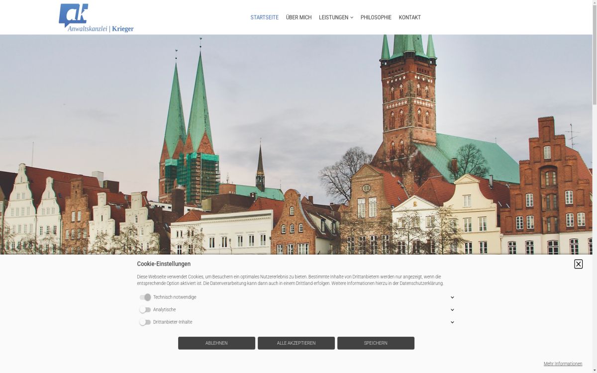
Task: Click the ABLEHNEN button
Action: (x=216, y=343)
